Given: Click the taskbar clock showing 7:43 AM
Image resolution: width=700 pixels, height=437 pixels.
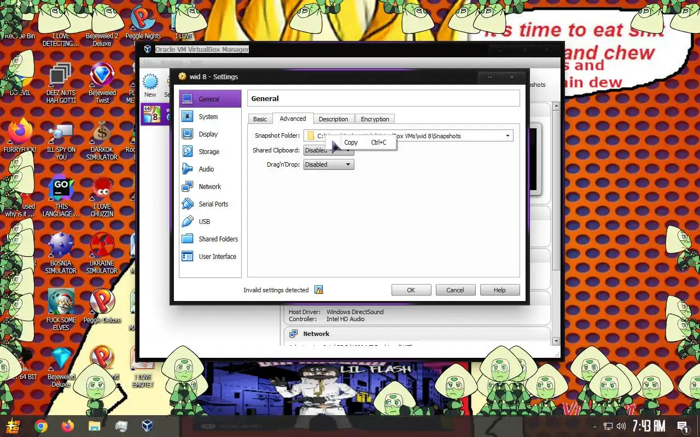Looking at the screenshot, I should click(649, 426).
